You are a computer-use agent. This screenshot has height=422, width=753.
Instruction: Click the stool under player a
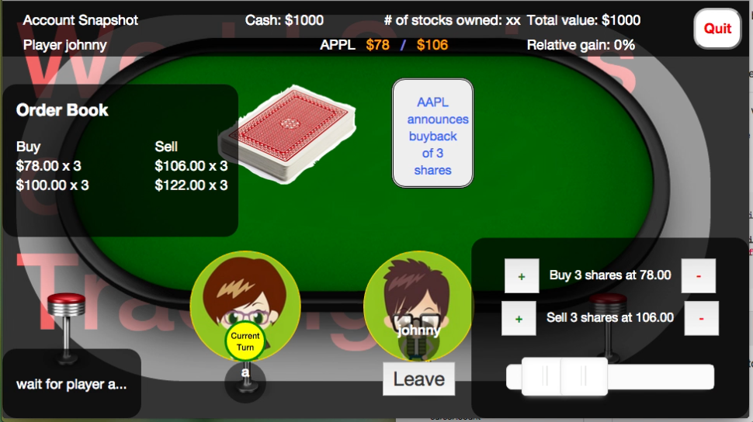point(245,383)
